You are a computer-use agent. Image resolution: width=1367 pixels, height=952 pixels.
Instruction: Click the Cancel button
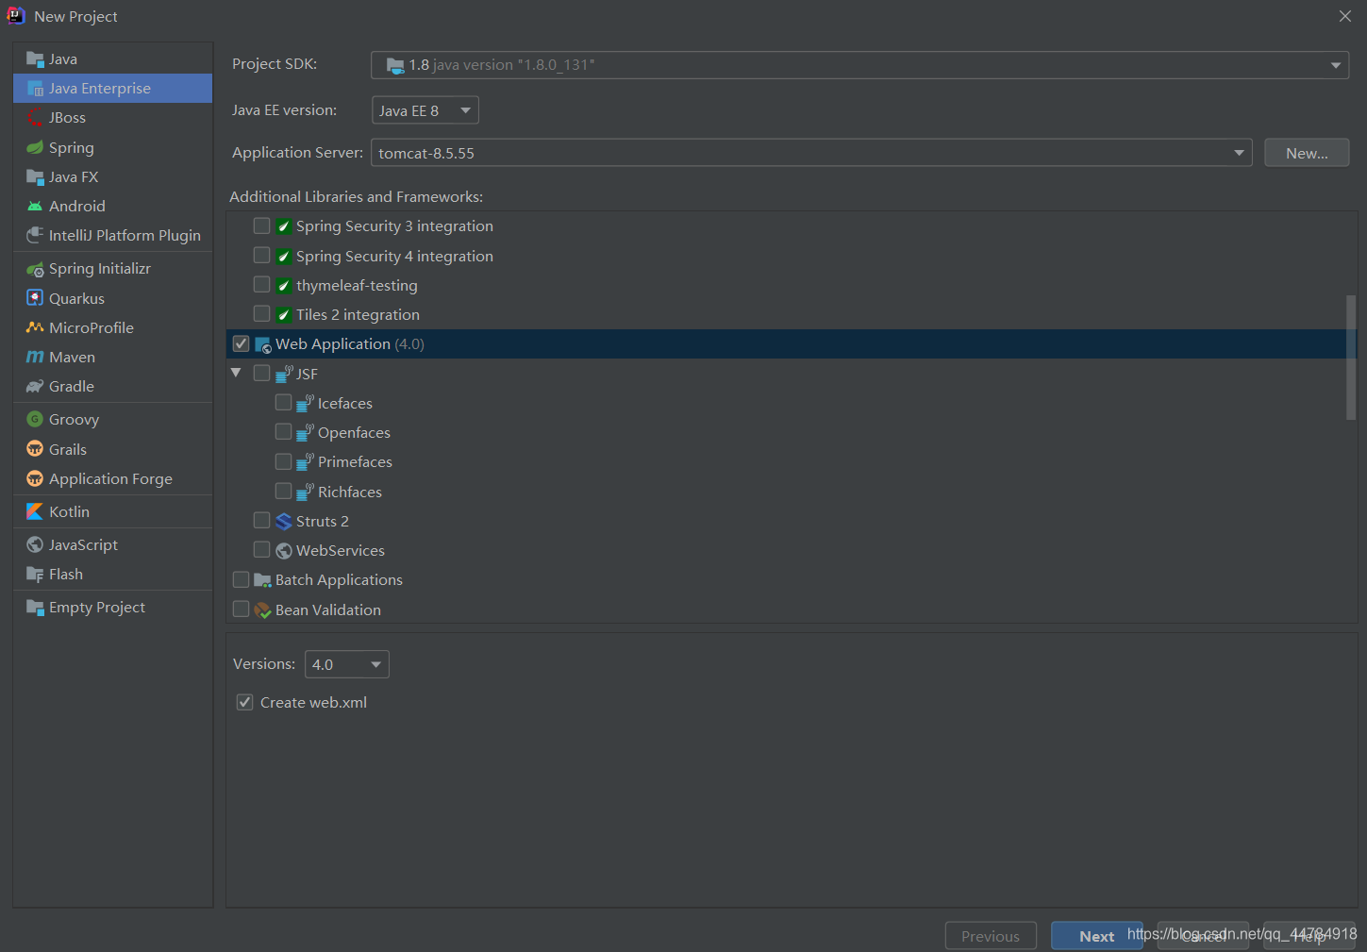(1204, 936)
